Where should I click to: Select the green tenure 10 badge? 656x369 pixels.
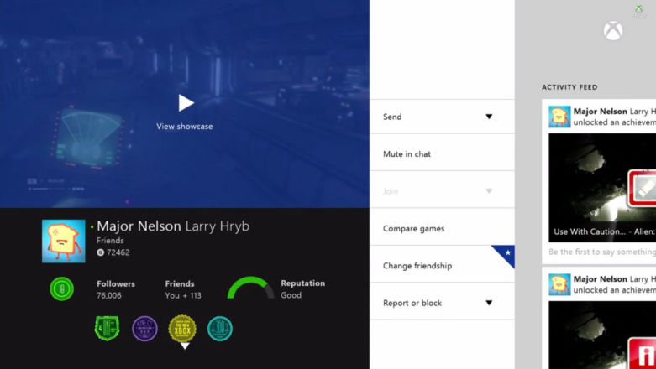point(62,288)
